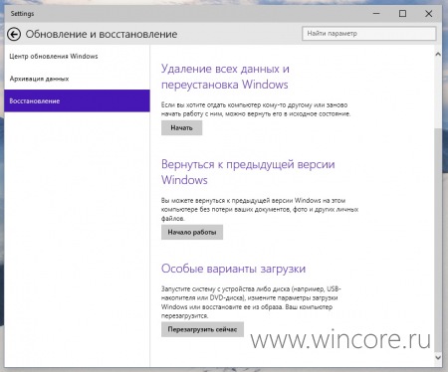The width and height of the screenshot is (448, 372).
Task: Click 'Начать' to reset the PC
Action: pyautogui.click(x=181, y=128)
